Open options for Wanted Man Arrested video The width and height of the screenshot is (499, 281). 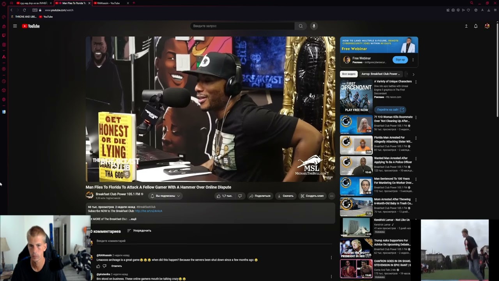coord(416,158)
